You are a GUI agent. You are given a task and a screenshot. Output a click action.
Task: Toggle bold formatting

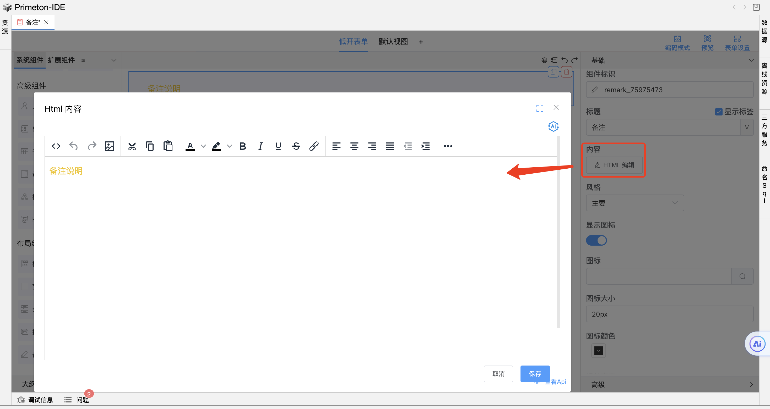[243, 146]
